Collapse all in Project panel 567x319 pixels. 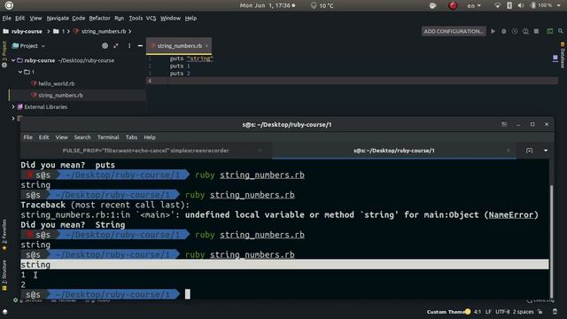116,46
